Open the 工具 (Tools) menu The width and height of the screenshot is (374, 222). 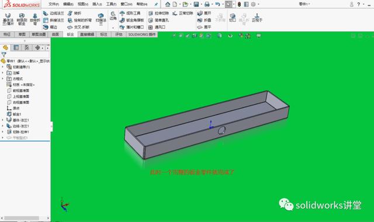point(111,4)
